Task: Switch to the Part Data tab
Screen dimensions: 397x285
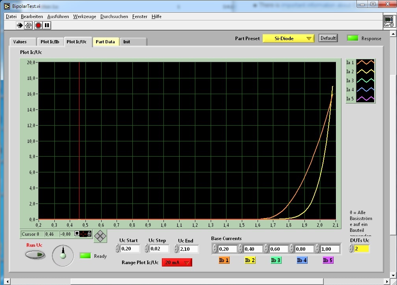Action: pos(105,42)
